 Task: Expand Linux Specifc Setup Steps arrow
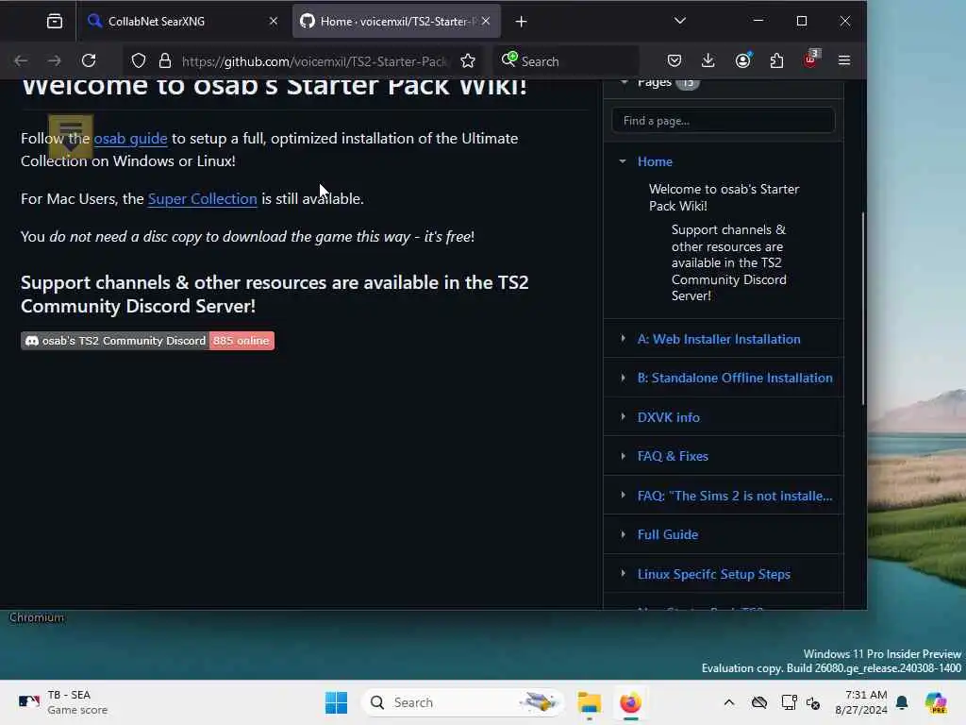click(623, 573)
